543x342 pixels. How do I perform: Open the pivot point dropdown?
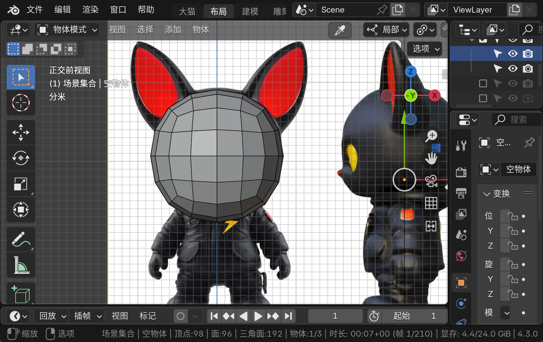426,30
